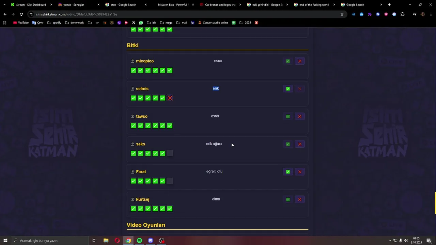Open Chrome three-dot menu
Viewport: 436px width, 245px height.
point(431,14)
